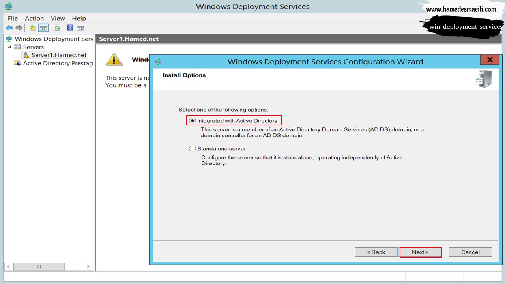Click the main window title bar app icon
The image size is (505, 284).
point(8,6)
